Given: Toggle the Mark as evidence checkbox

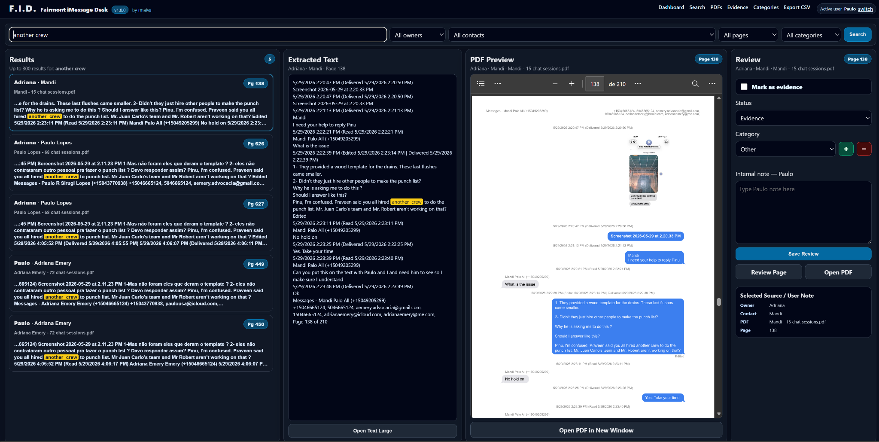Looking at the screenshot, I should pos(744,87).
